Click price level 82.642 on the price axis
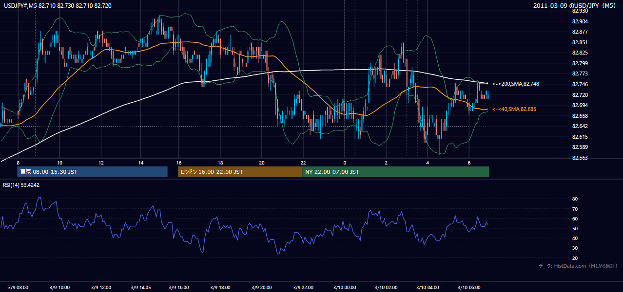 (x=580, y=126)
